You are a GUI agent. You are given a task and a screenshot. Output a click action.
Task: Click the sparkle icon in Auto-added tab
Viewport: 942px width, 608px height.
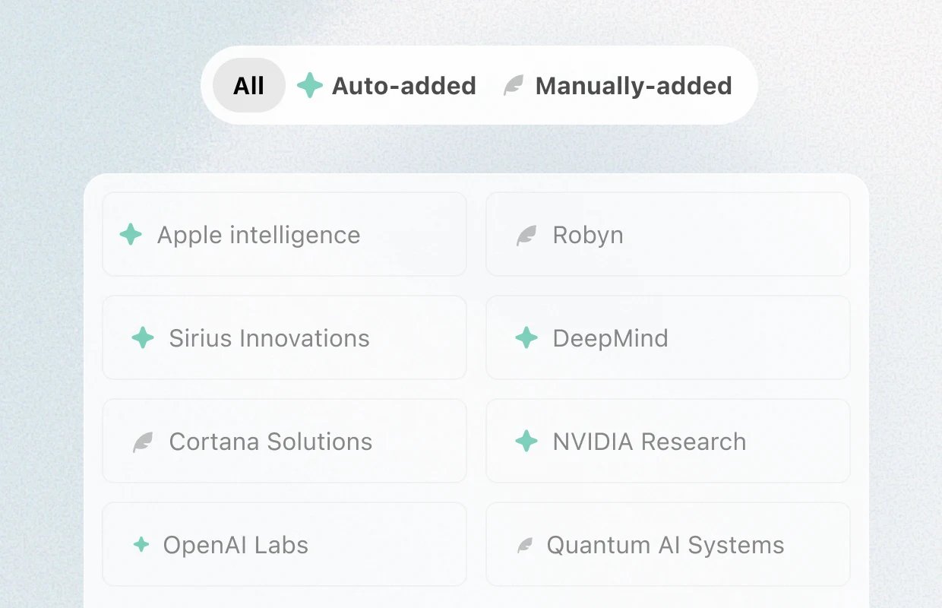(310, 86)
